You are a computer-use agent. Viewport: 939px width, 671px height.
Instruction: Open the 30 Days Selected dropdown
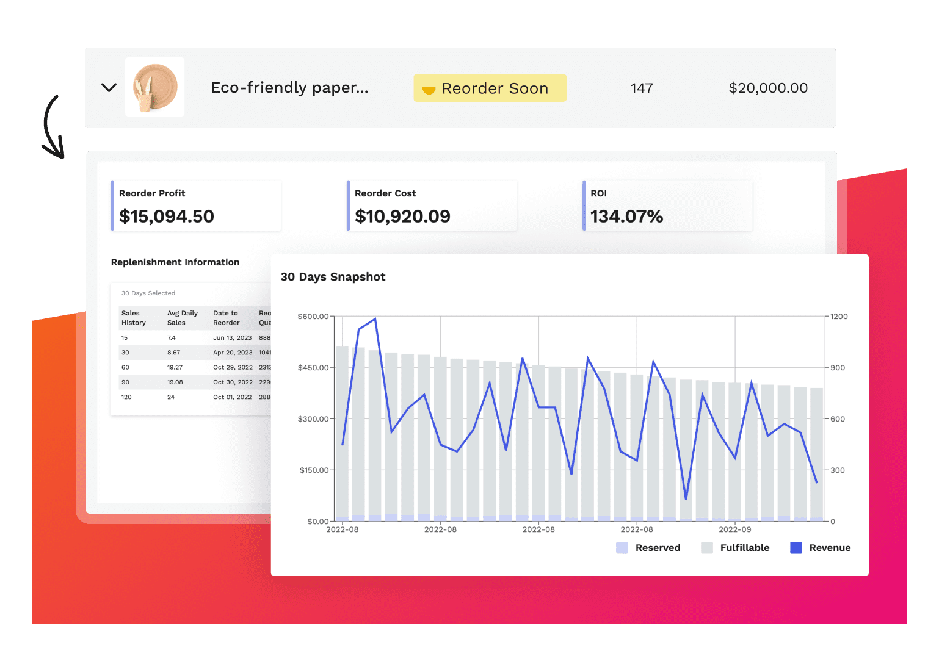pos(148,293)
